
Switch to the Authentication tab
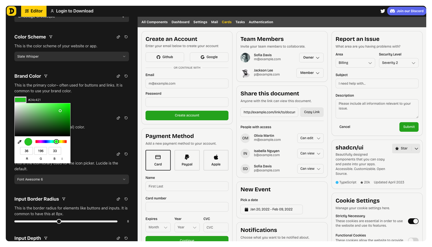tap(261, 22)
